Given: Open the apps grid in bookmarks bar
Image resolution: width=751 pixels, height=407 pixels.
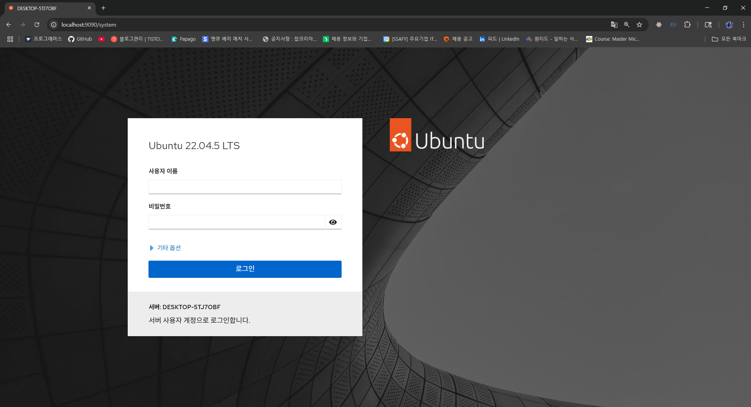Looking at the screenshot, I should [10, 39].
